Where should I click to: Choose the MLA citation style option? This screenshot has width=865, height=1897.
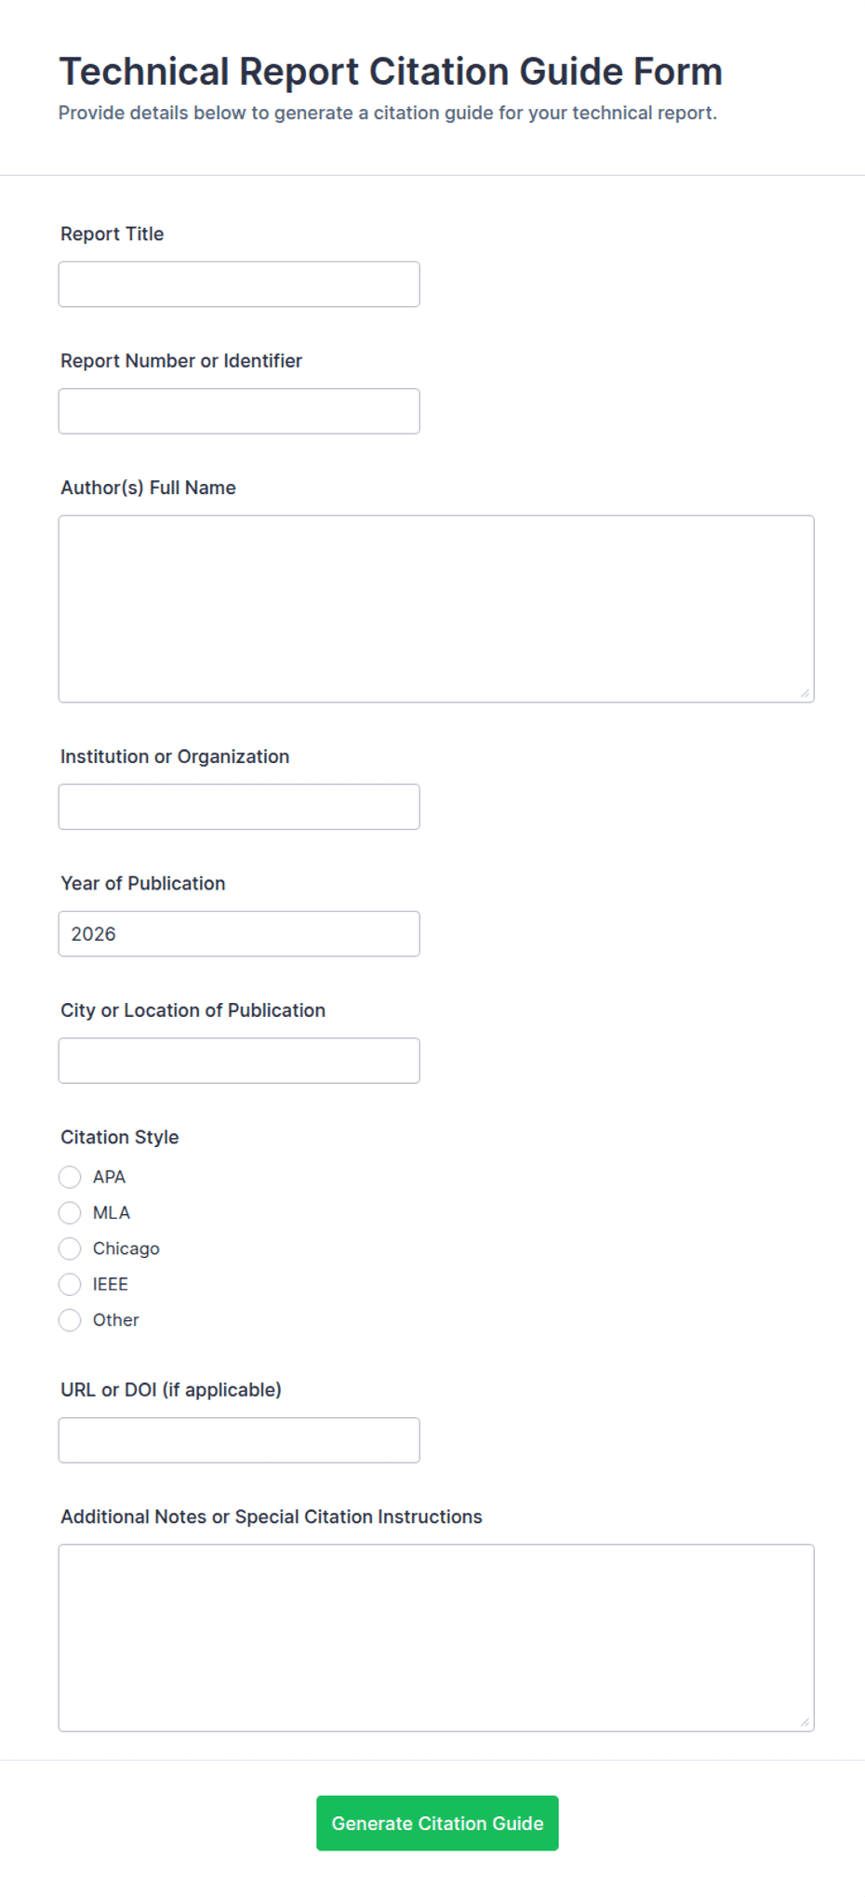[70, 1213]
